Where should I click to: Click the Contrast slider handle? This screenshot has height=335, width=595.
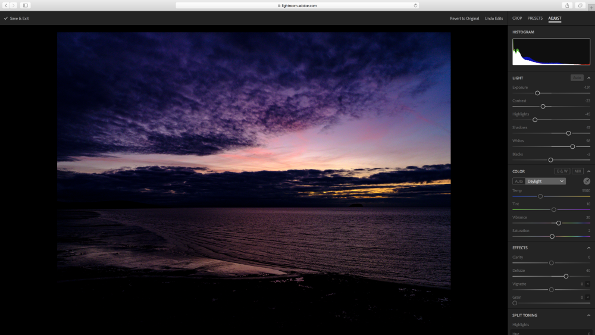(543, 107)
